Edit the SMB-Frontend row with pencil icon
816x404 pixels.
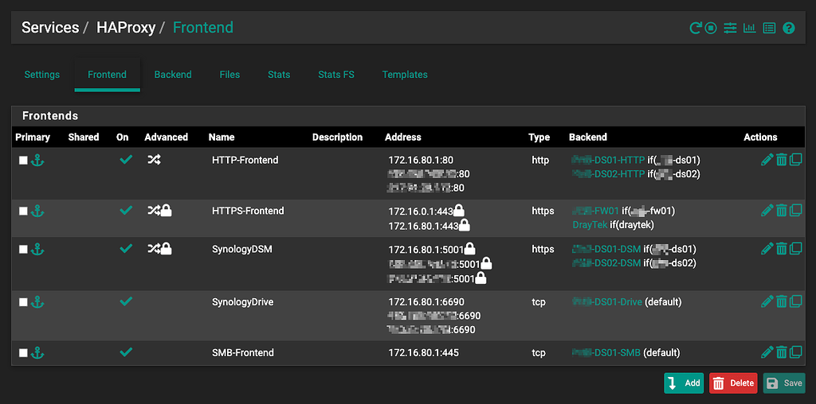(767, 352)
